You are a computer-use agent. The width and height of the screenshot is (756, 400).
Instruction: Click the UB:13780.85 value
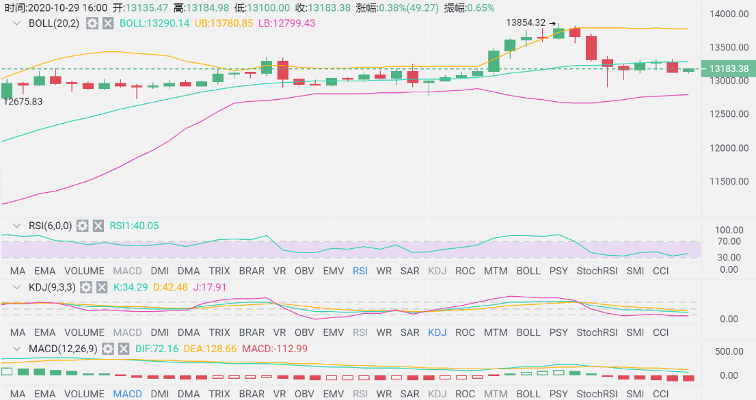click(x=224, y=23)
